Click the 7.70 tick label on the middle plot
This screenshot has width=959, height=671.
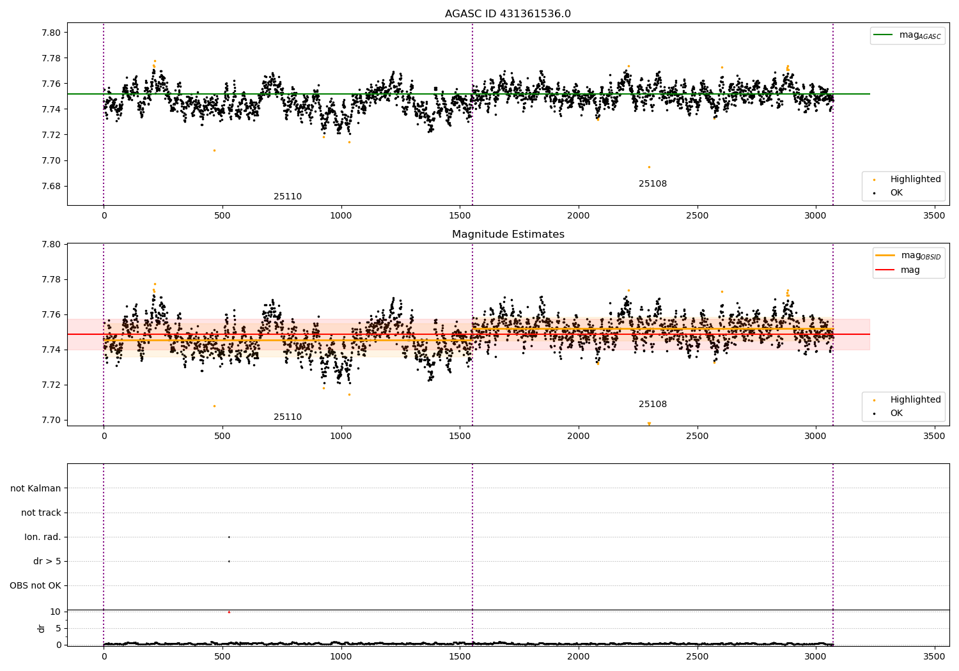[50, 420]
